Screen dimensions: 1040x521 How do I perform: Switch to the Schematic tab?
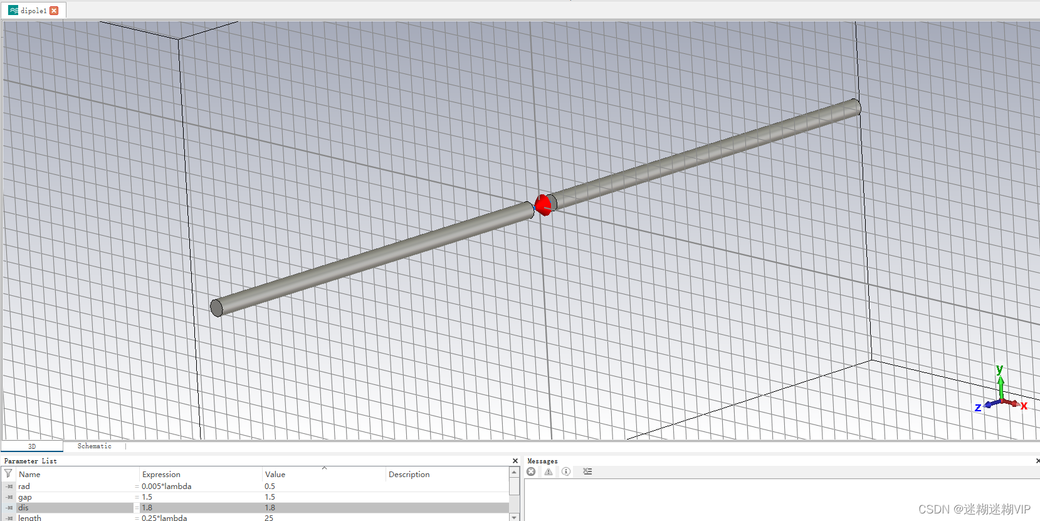95,446
